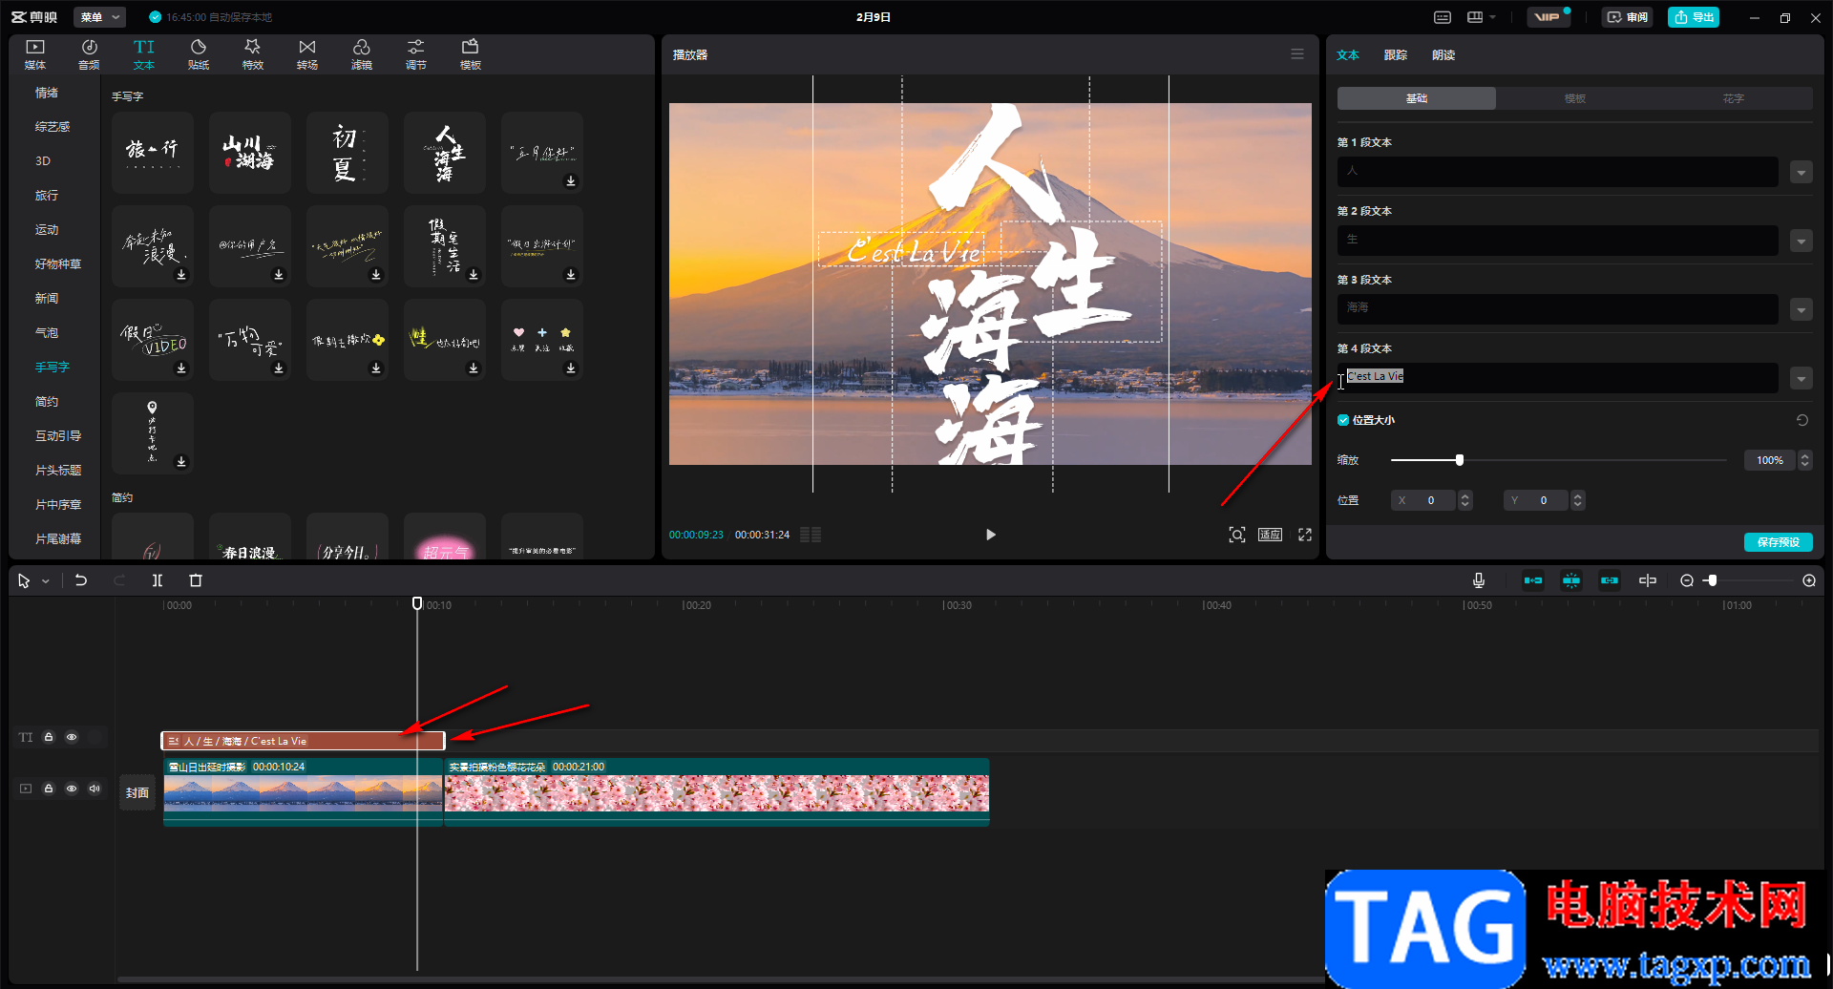Click the undo arrow in timeline toolbar

(x=81, y=580)
